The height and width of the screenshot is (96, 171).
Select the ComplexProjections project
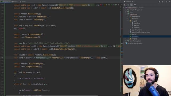pos(136,10)
